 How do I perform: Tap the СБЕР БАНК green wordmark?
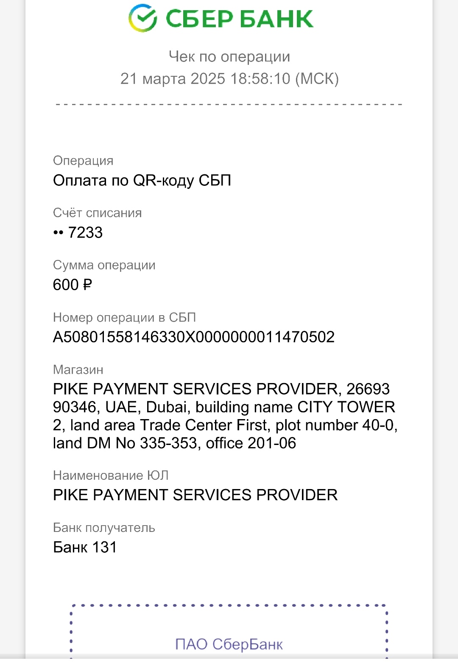tap(239, 19)
